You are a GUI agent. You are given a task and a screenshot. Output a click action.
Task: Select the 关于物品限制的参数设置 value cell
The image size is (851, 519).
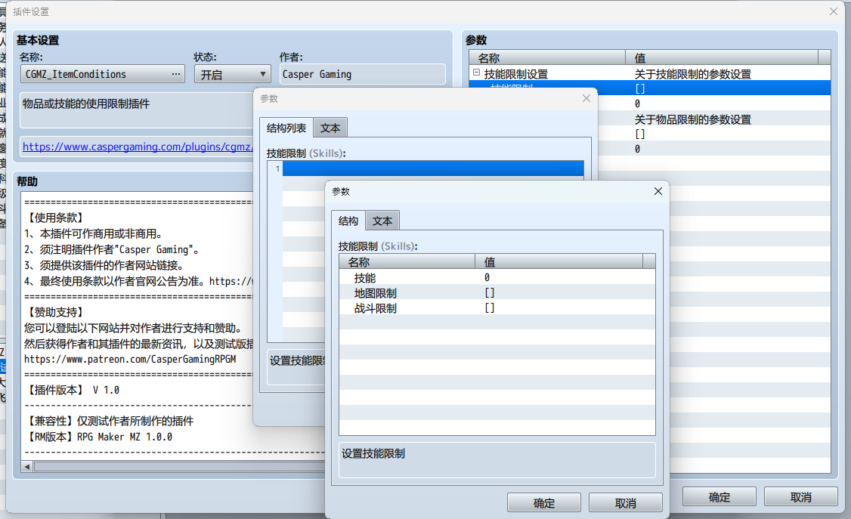(692, 119)
